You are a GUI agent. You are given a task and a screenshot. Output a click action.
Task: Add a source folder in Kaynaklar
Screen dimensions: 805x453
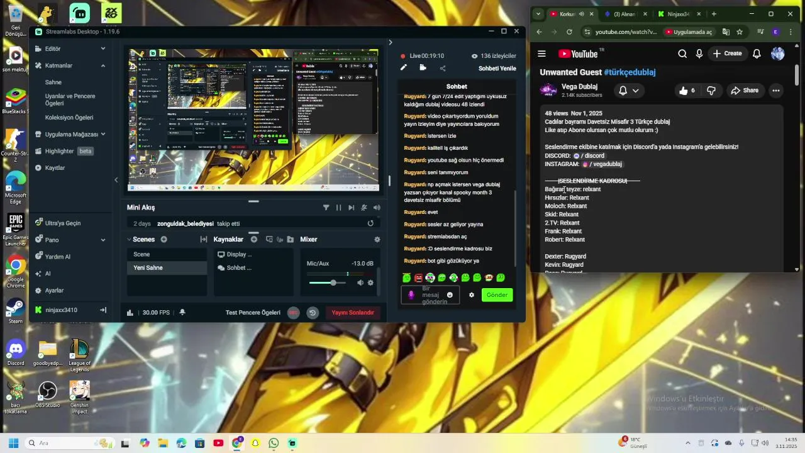coord(290,239)
